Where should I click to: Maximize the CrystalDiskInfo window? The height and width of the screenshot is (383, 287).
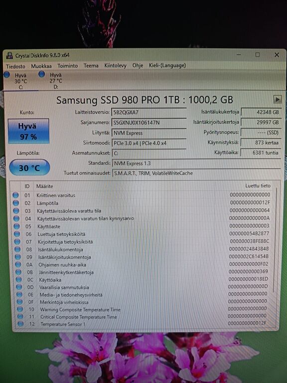point(258,55)
